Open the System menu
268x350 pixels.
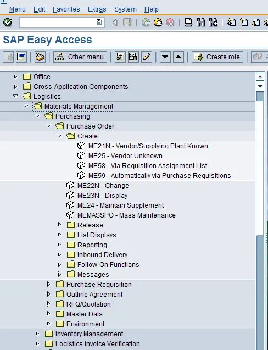125,9
